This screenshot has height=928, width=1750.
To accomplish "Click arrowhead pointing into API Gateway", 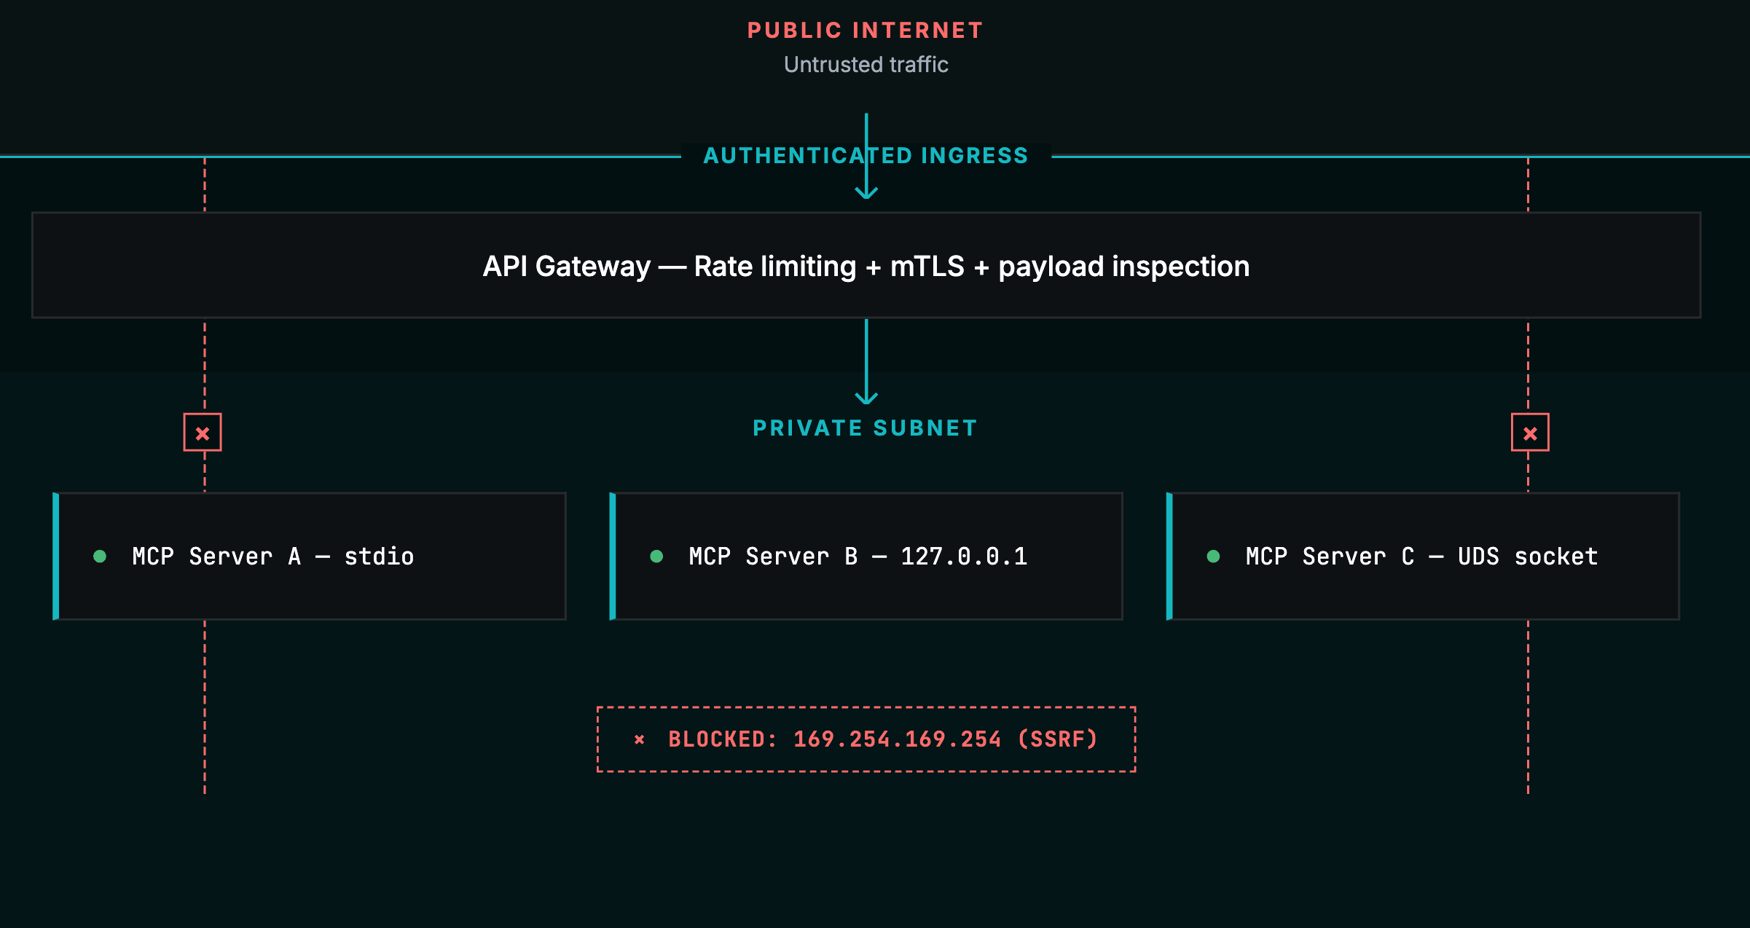I will coord(866,193).
